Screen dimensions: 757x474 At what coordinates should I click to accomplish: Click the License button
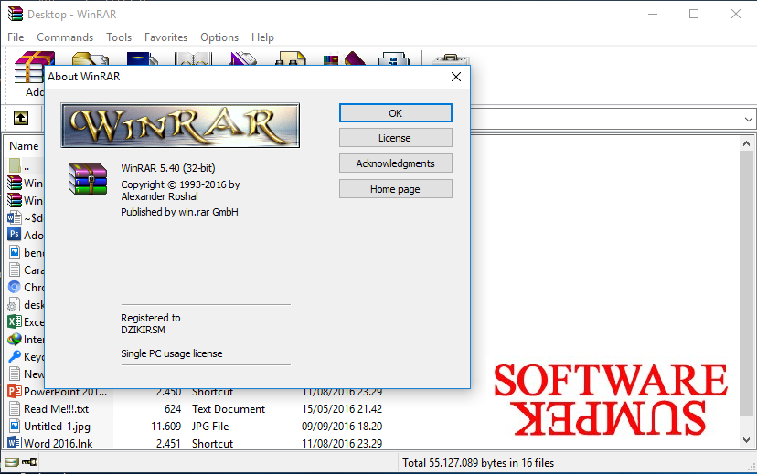tap(395, 138)
